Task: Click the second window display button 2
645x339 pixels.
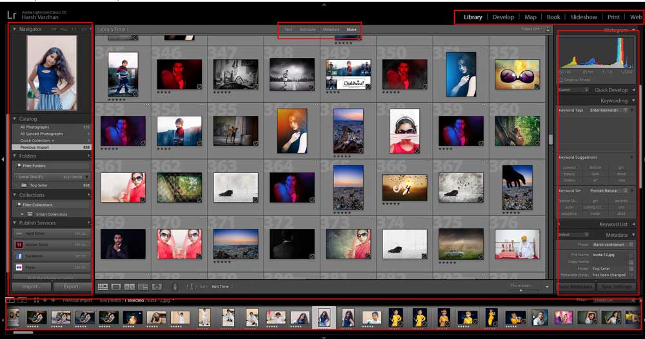Action: 22,300
